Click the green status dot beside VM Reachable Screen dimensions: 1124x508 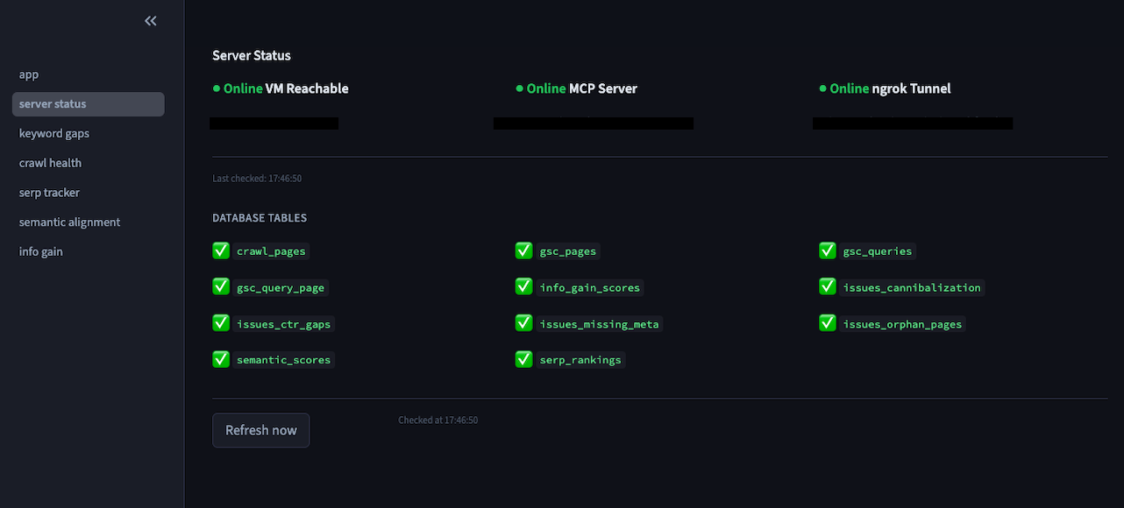(215, 88)
